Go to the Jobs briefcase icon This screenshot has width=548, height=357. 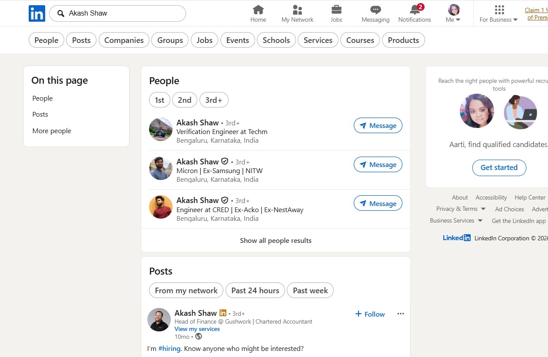pos(336,10)
